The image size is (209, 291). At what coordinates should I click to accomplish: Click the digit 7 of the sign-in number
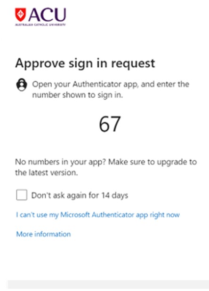point(115,124)
